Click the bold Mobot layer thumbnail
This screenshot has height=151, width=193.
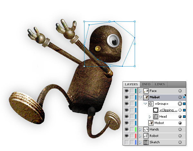coord(146,97)
